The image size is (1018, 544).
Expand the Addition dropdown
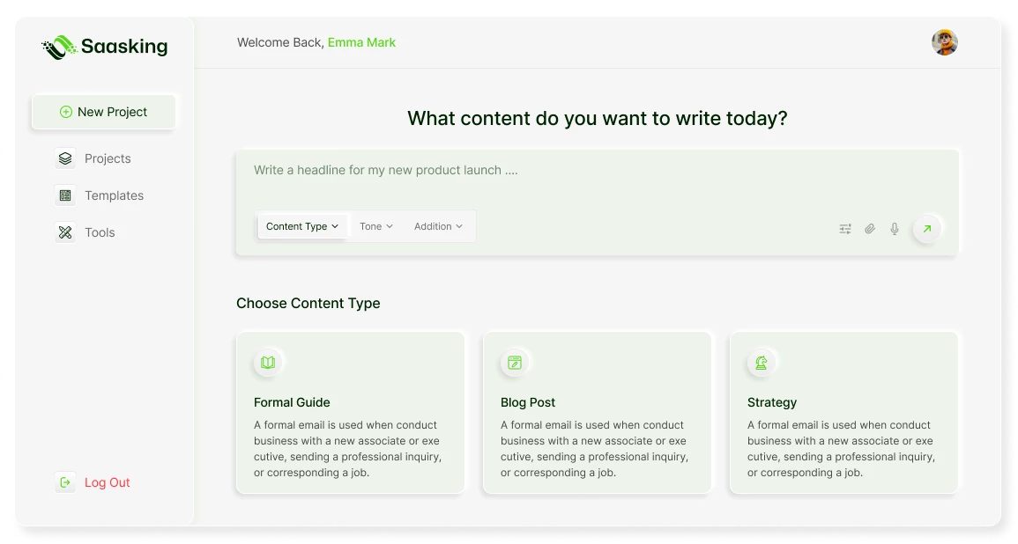[438, 226]
